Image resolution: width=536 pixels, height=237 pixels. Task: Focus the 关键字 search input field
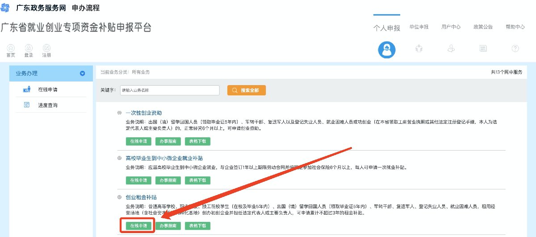[x=170, y=90]
